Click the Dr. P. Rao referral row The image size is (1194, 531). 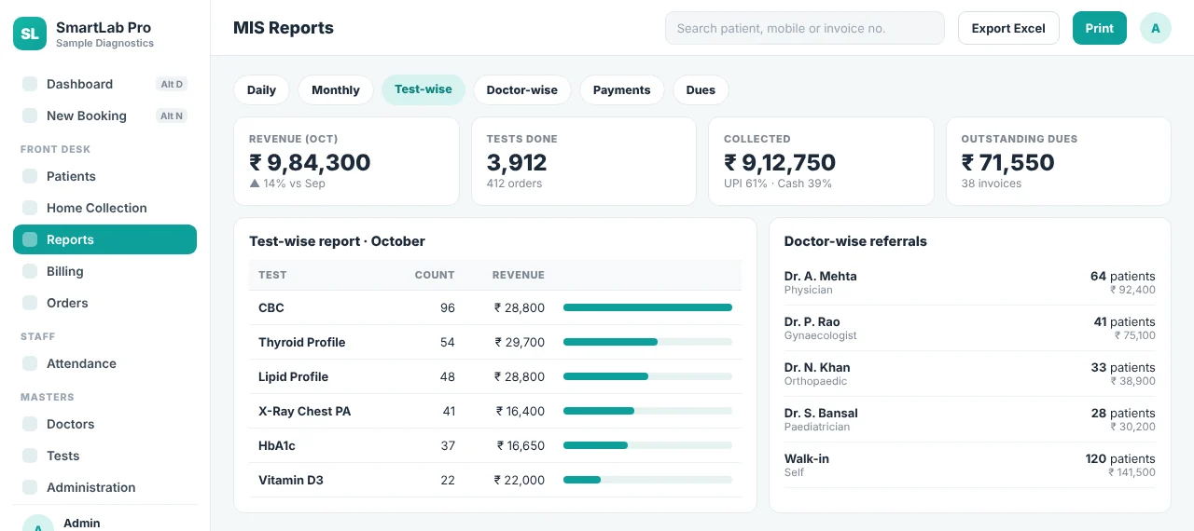click(x=970, y=328)
